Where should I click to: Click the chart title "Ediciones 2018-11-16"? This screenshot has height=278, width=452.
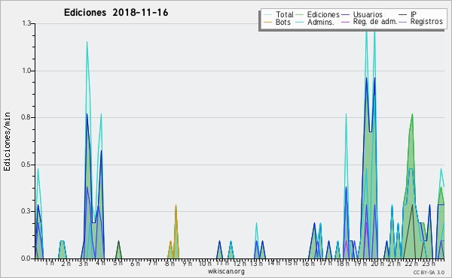tap(116, 13)
